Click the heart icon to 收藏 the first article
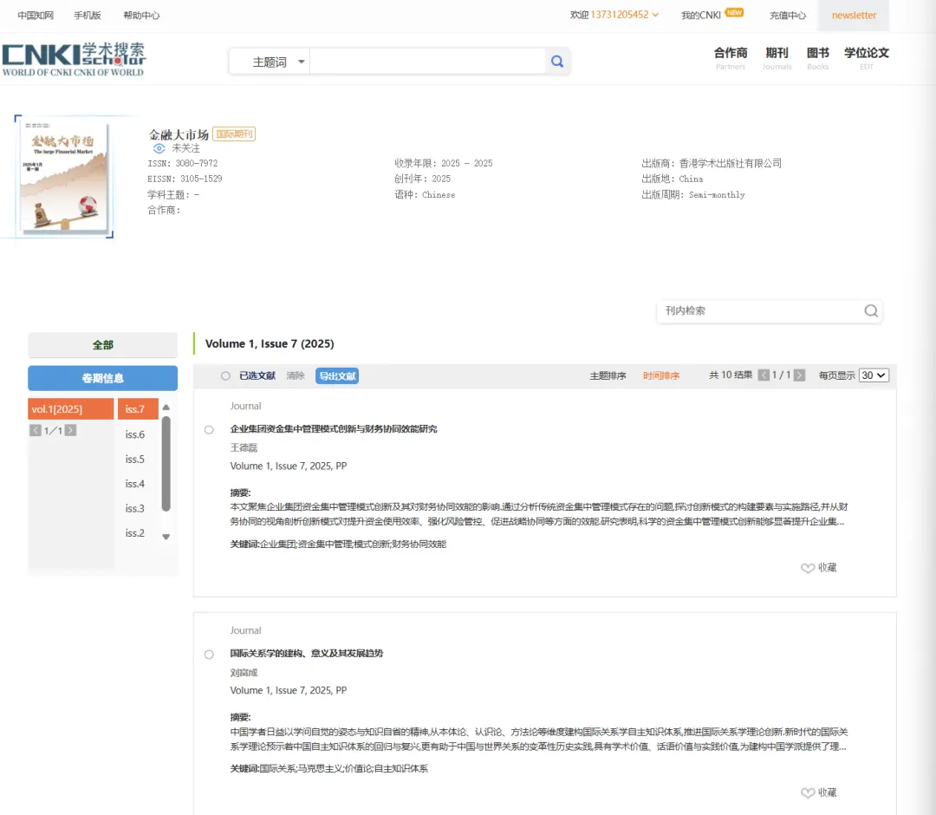 pos(807,568)
